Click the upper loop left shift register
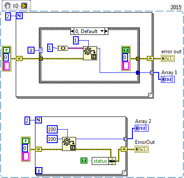The width and height of the screenshot is (184, 178). pyautogui.click(x=19, y=58)
